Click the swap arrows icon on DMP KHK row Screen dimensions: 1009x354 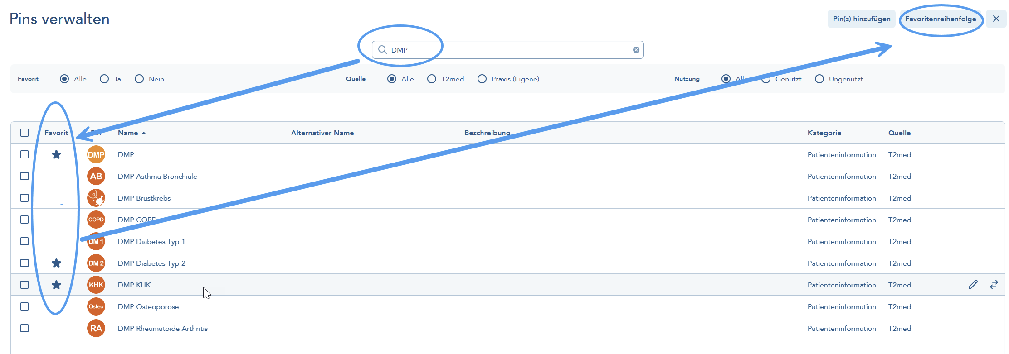994,285
